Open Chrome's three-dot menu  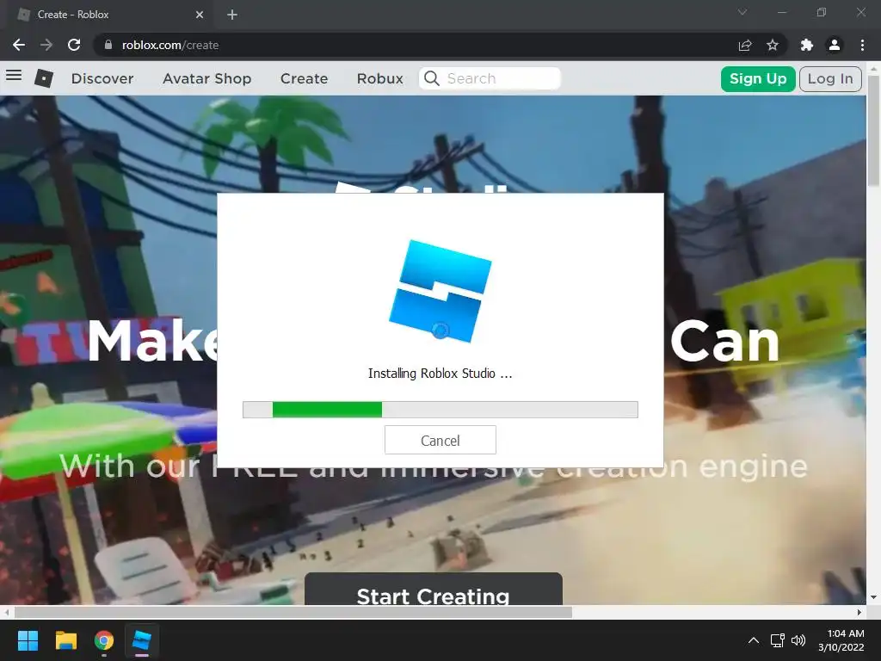click(x=862, y=45)
